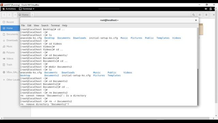Screen dimensions: 218x123
Task: Select Recent in Files sidebar
Action: click(x=10, y=22)
